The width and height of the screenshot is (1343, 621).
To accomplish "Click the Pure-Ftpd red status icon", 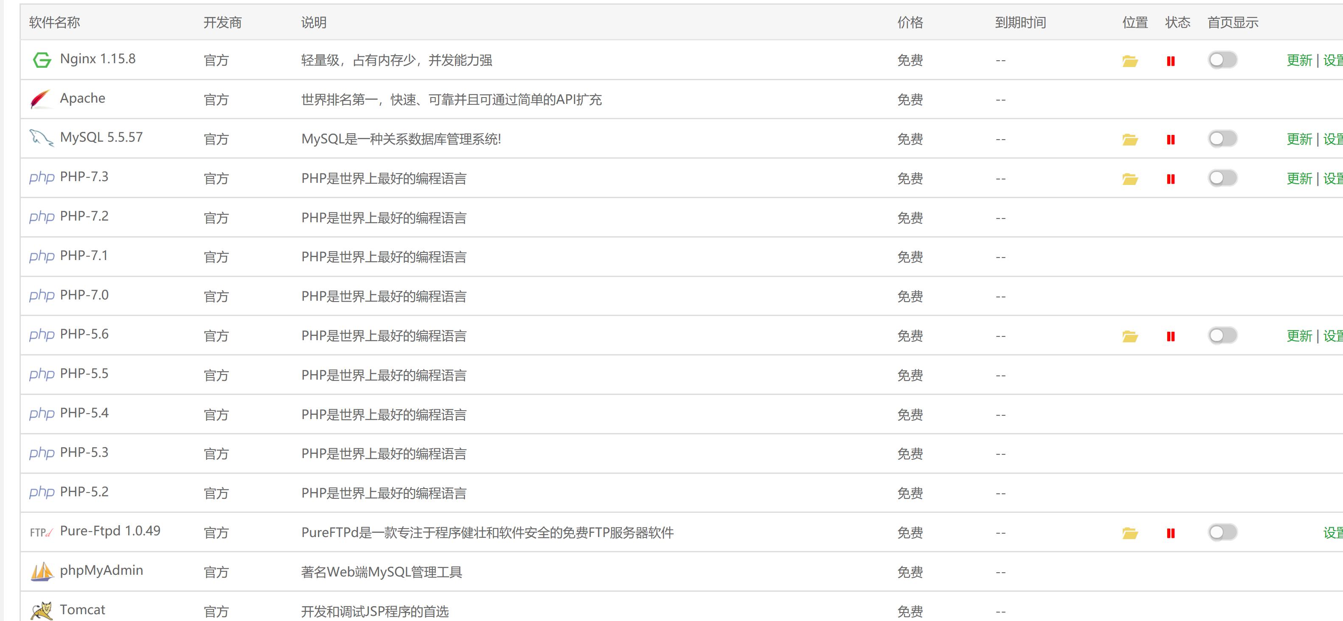I will pyautogui.click(x=1170, y=534).
